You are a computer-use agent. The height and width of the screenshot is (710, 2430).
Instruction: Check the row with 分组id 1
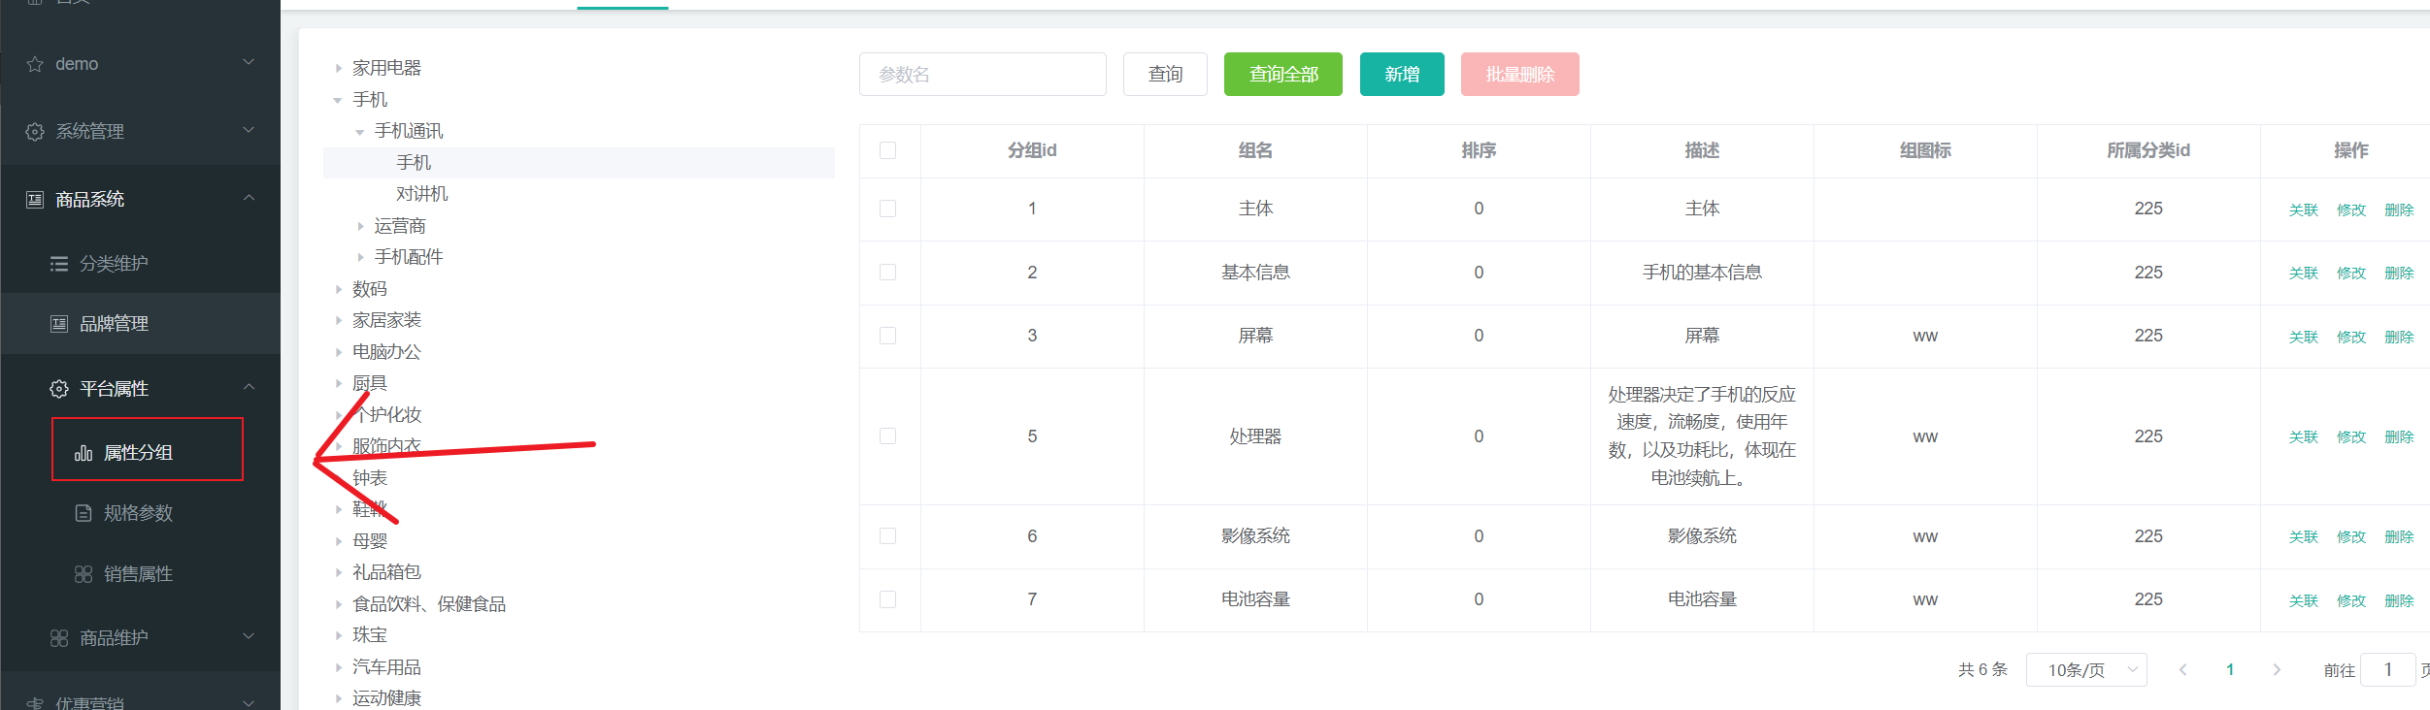coord(887,209)
